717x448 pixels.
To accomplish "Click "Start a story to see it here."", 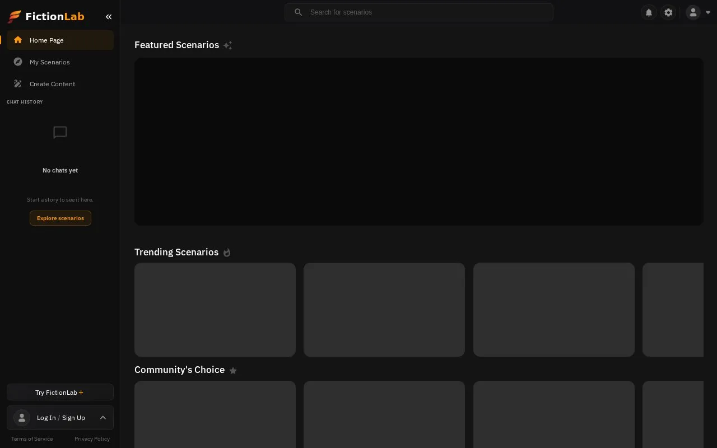I will (x=60, y=200).
